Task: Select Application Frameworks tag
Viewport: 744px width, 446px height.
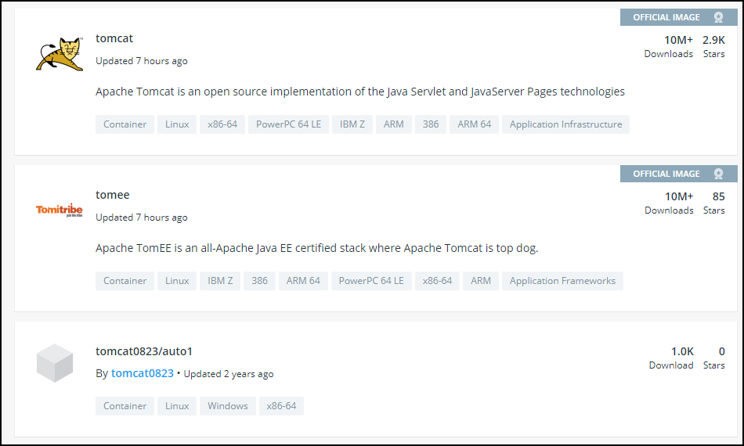Action: click(x=562, y=281)
